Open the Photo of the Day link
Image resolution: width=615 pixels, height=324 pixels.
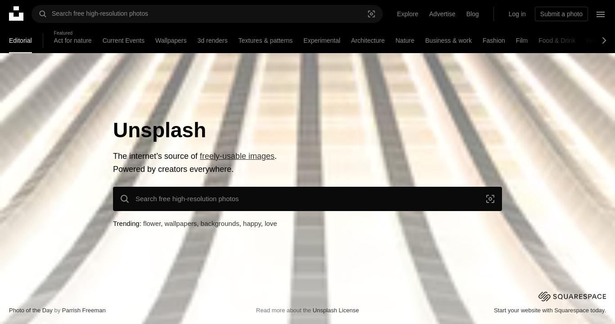(31, 310)
